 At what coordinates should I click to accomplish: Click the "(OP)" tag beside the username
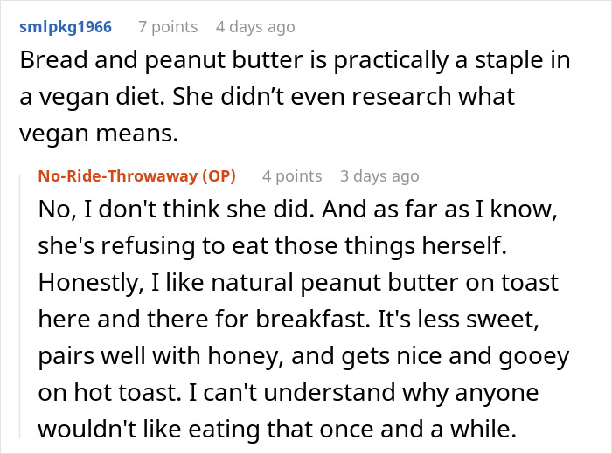click(x=219, y=175)
